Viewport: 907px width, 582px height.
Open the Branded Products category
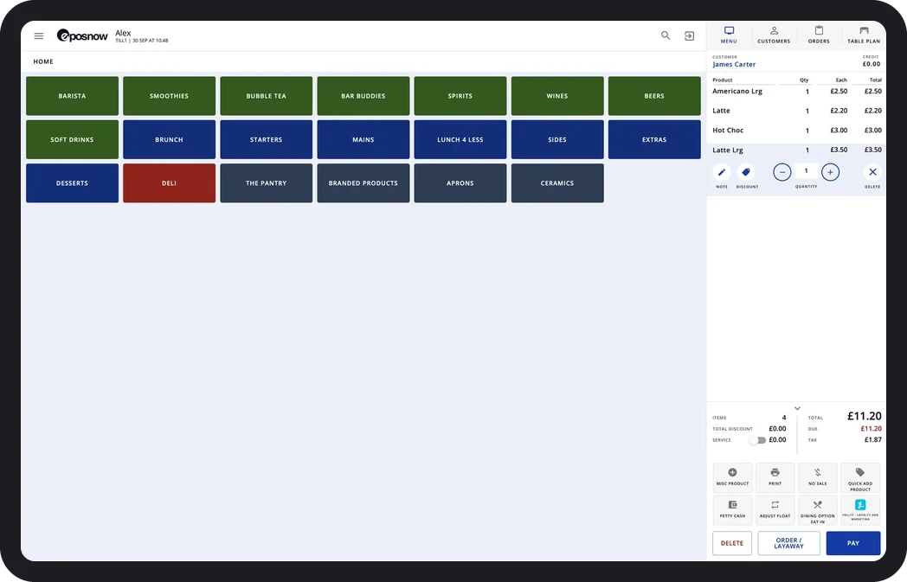[x=363, y=183]
